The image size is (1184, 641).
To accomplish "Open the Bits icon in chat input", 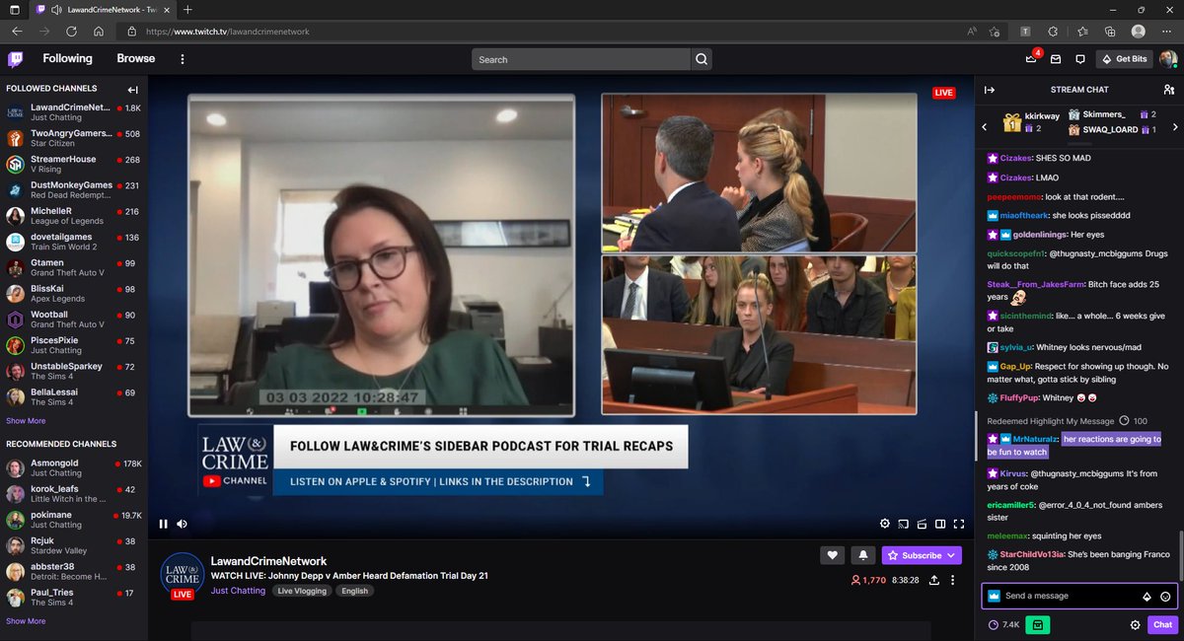I will click(1147, 597).
